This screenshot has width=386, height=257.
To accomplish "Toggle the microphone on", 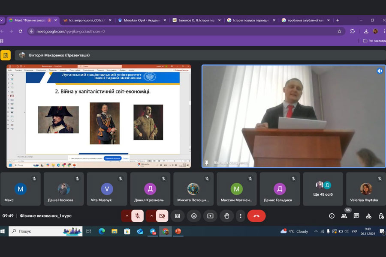I will click(x=137, y=216).
